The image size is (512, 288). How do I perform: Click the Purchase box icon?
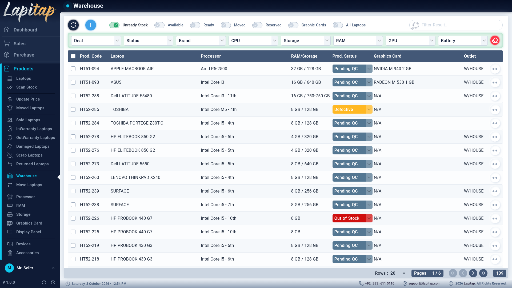click(x=7, y=55)
